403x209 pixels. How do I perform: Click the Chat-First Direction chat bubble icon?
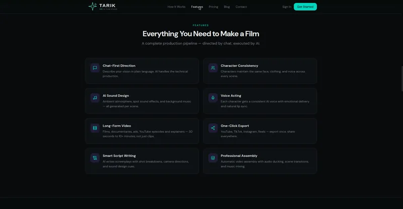[x=95, y=68]
